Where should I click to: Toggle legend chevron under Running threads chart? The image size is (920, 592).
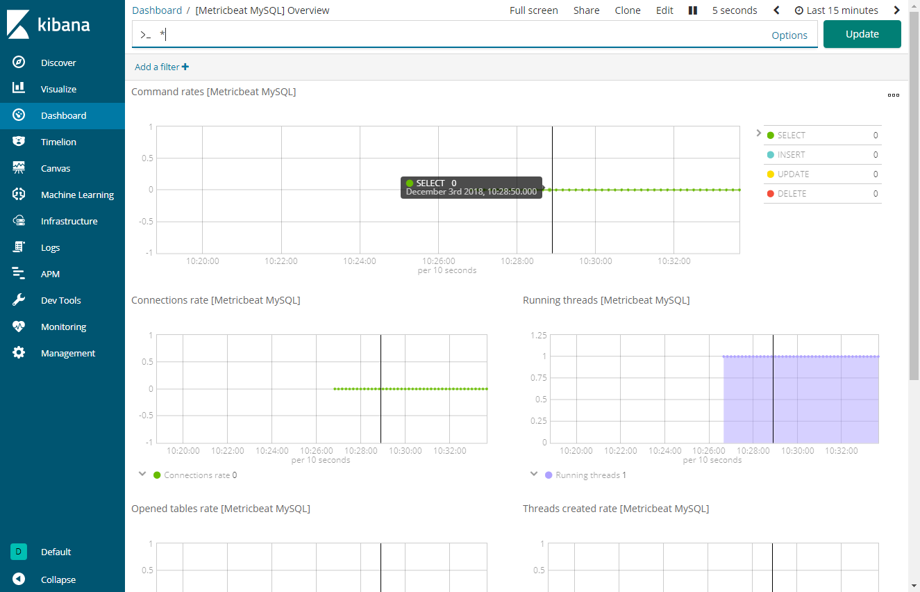pyautogui.click(x=534, y=474)
